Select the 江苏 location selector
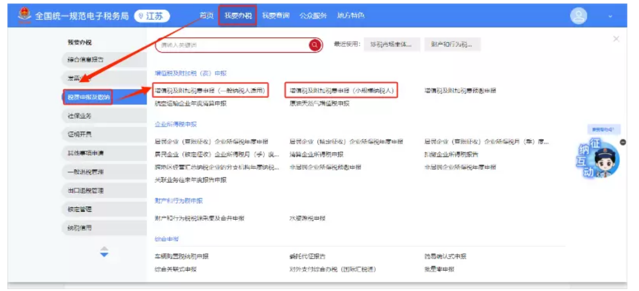The height and width of the screenshot is (291, 639). [x=152, y=16]
